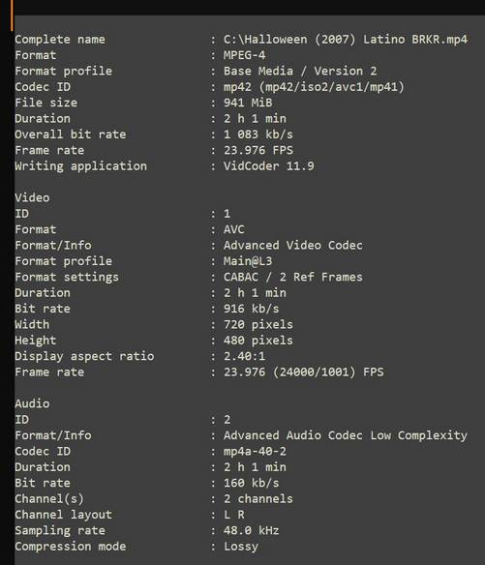
Task: Click the display aspect ratio '2.40:1'
Action: (x=245, y=356)
